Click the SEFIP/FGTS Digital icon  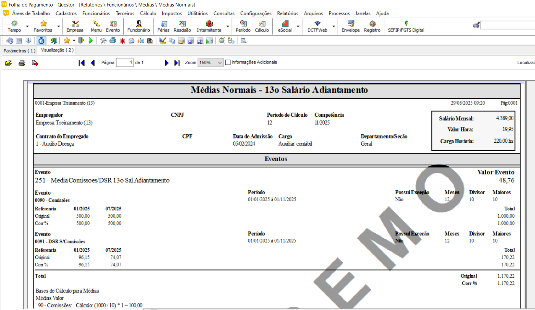pos(406,26)
